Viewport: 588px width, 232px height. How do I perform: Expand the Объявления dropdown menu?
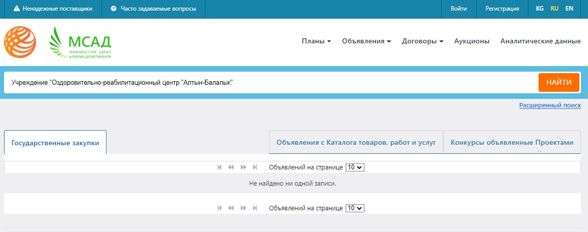(x=366, y=41)
